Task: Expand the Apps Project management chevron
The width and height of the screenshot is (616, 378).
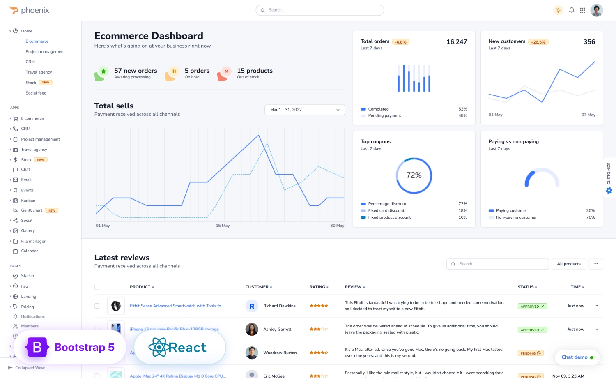Action: [x=10, y=139]
